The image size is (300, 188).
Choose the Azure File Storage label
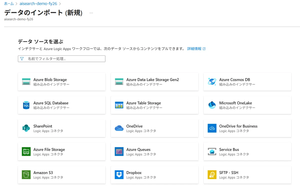click(x=49, y=150)
